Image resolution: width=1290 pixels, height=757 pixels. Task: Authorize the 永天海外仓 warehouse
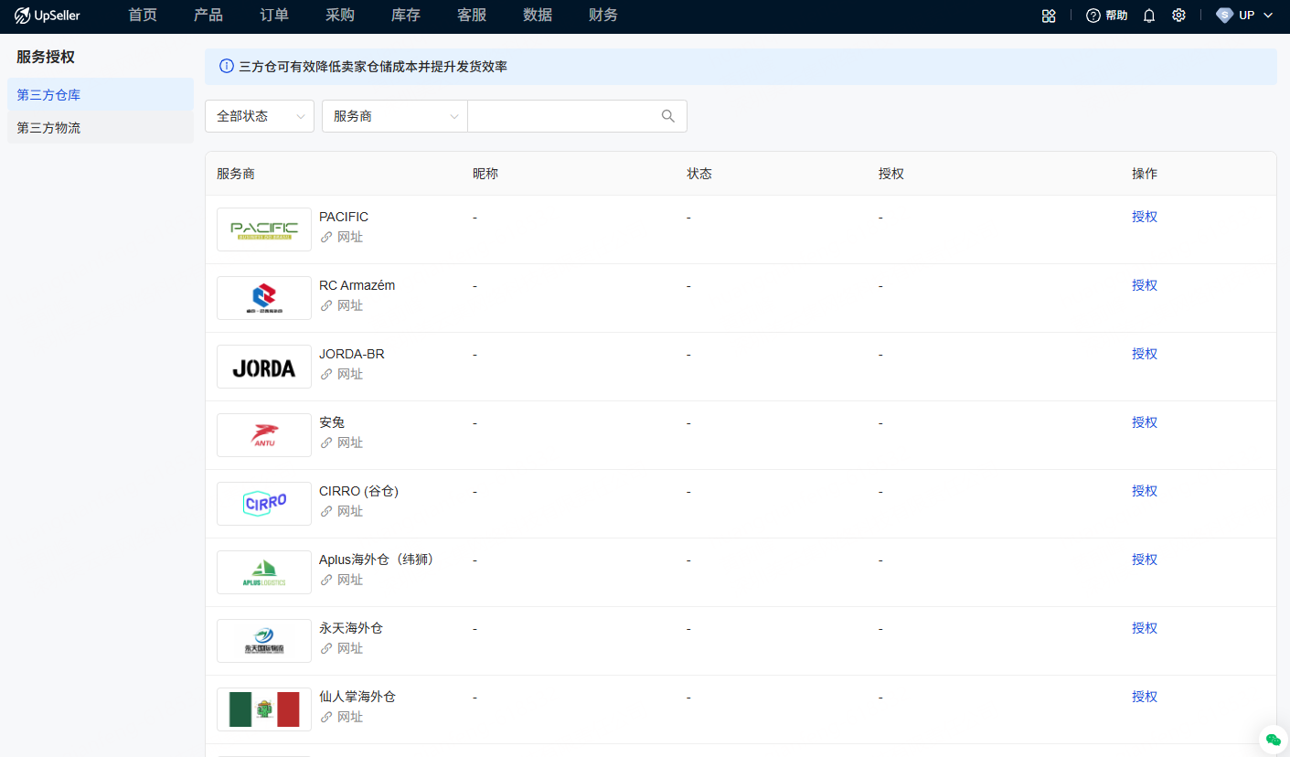(x=1145, y=628)
